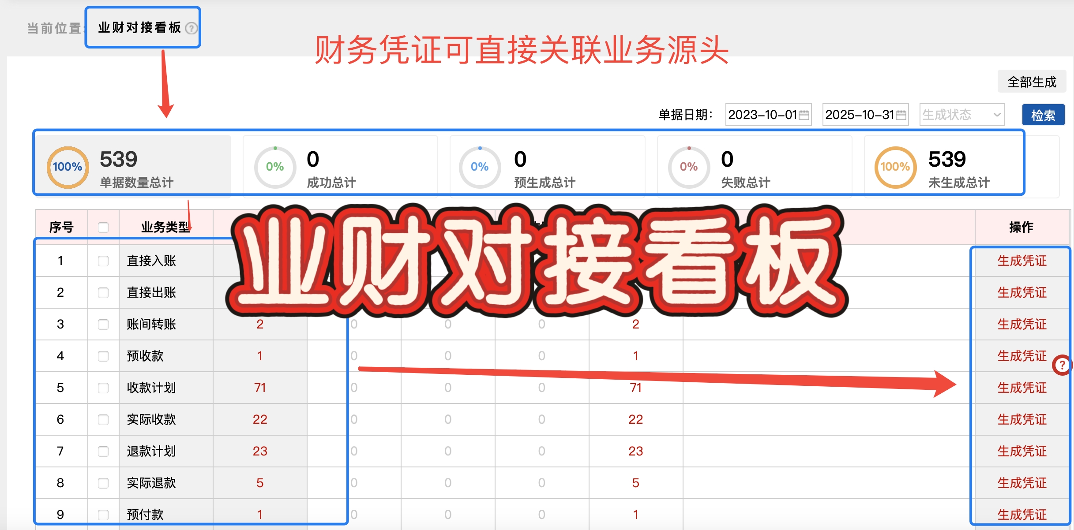This screenshot has width=1074, height=530.
Task: Click the blue 检索 search button
Action: point(1043,115)
